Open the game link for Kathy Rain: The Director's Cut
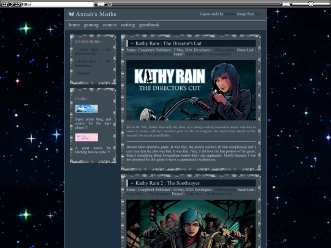This screenshot has height=248, width=331. click(150, 54)
